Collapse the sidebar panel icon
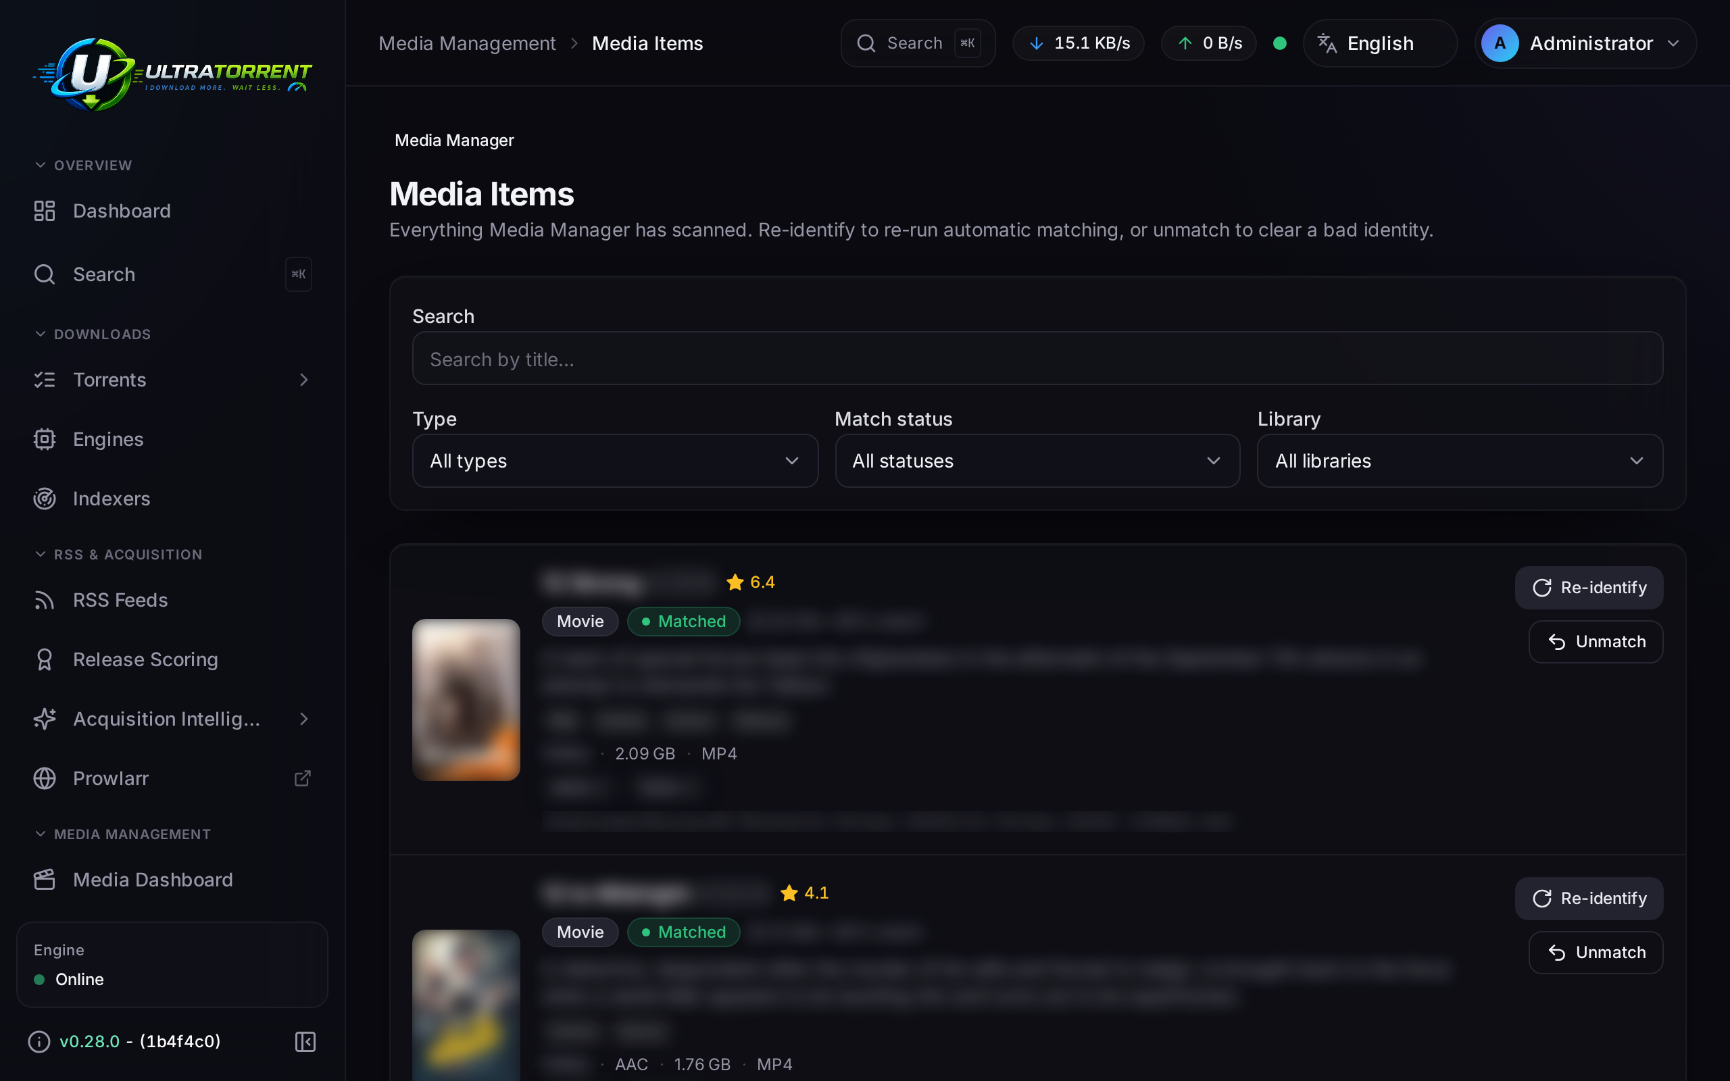Screen dimensions: 1730x1081 [x=305, y=1042]
